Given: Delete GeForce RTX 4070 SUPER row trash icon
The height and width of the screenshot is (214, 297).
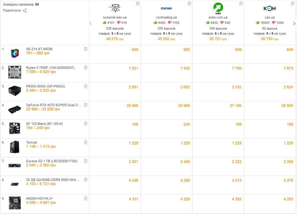Looking at the screenshot, I should pyautogui.click(x=86, y=105).
